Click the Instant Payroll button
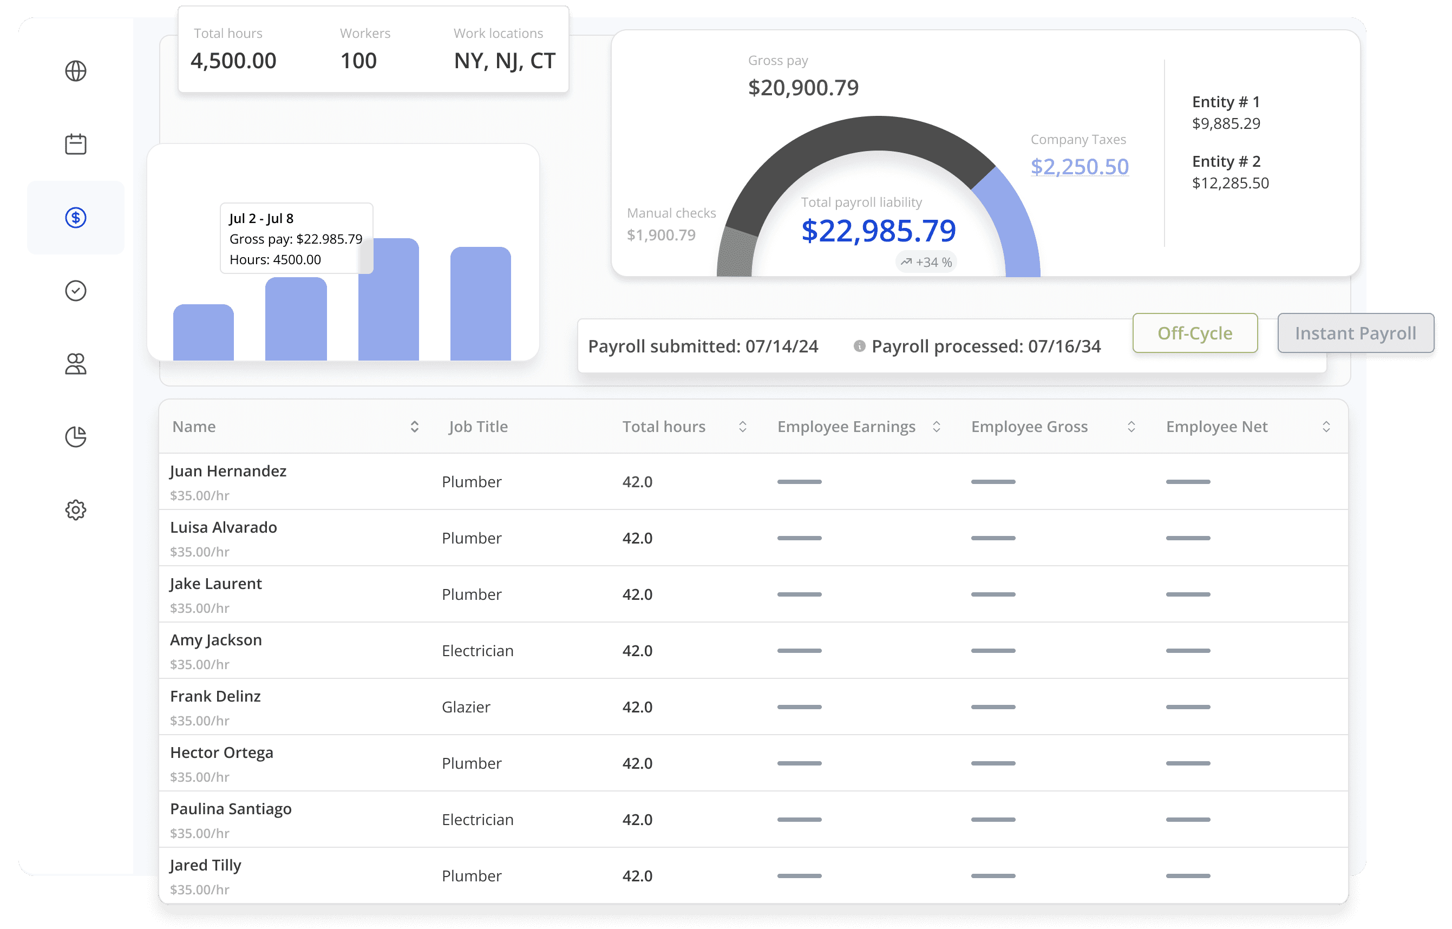Screen dimensions: 1452x929 [x=1355, y=333]
